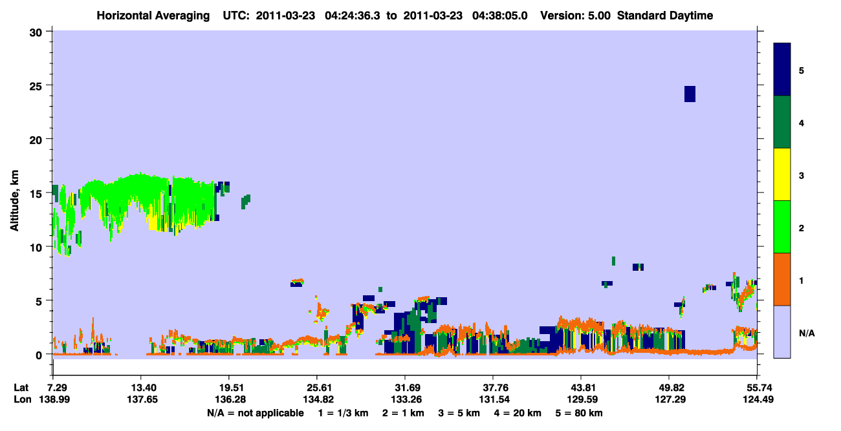This screenshot has height=431, width=841.
Task: Click the yellow level 3 color swatch
Action: [782, 174]
